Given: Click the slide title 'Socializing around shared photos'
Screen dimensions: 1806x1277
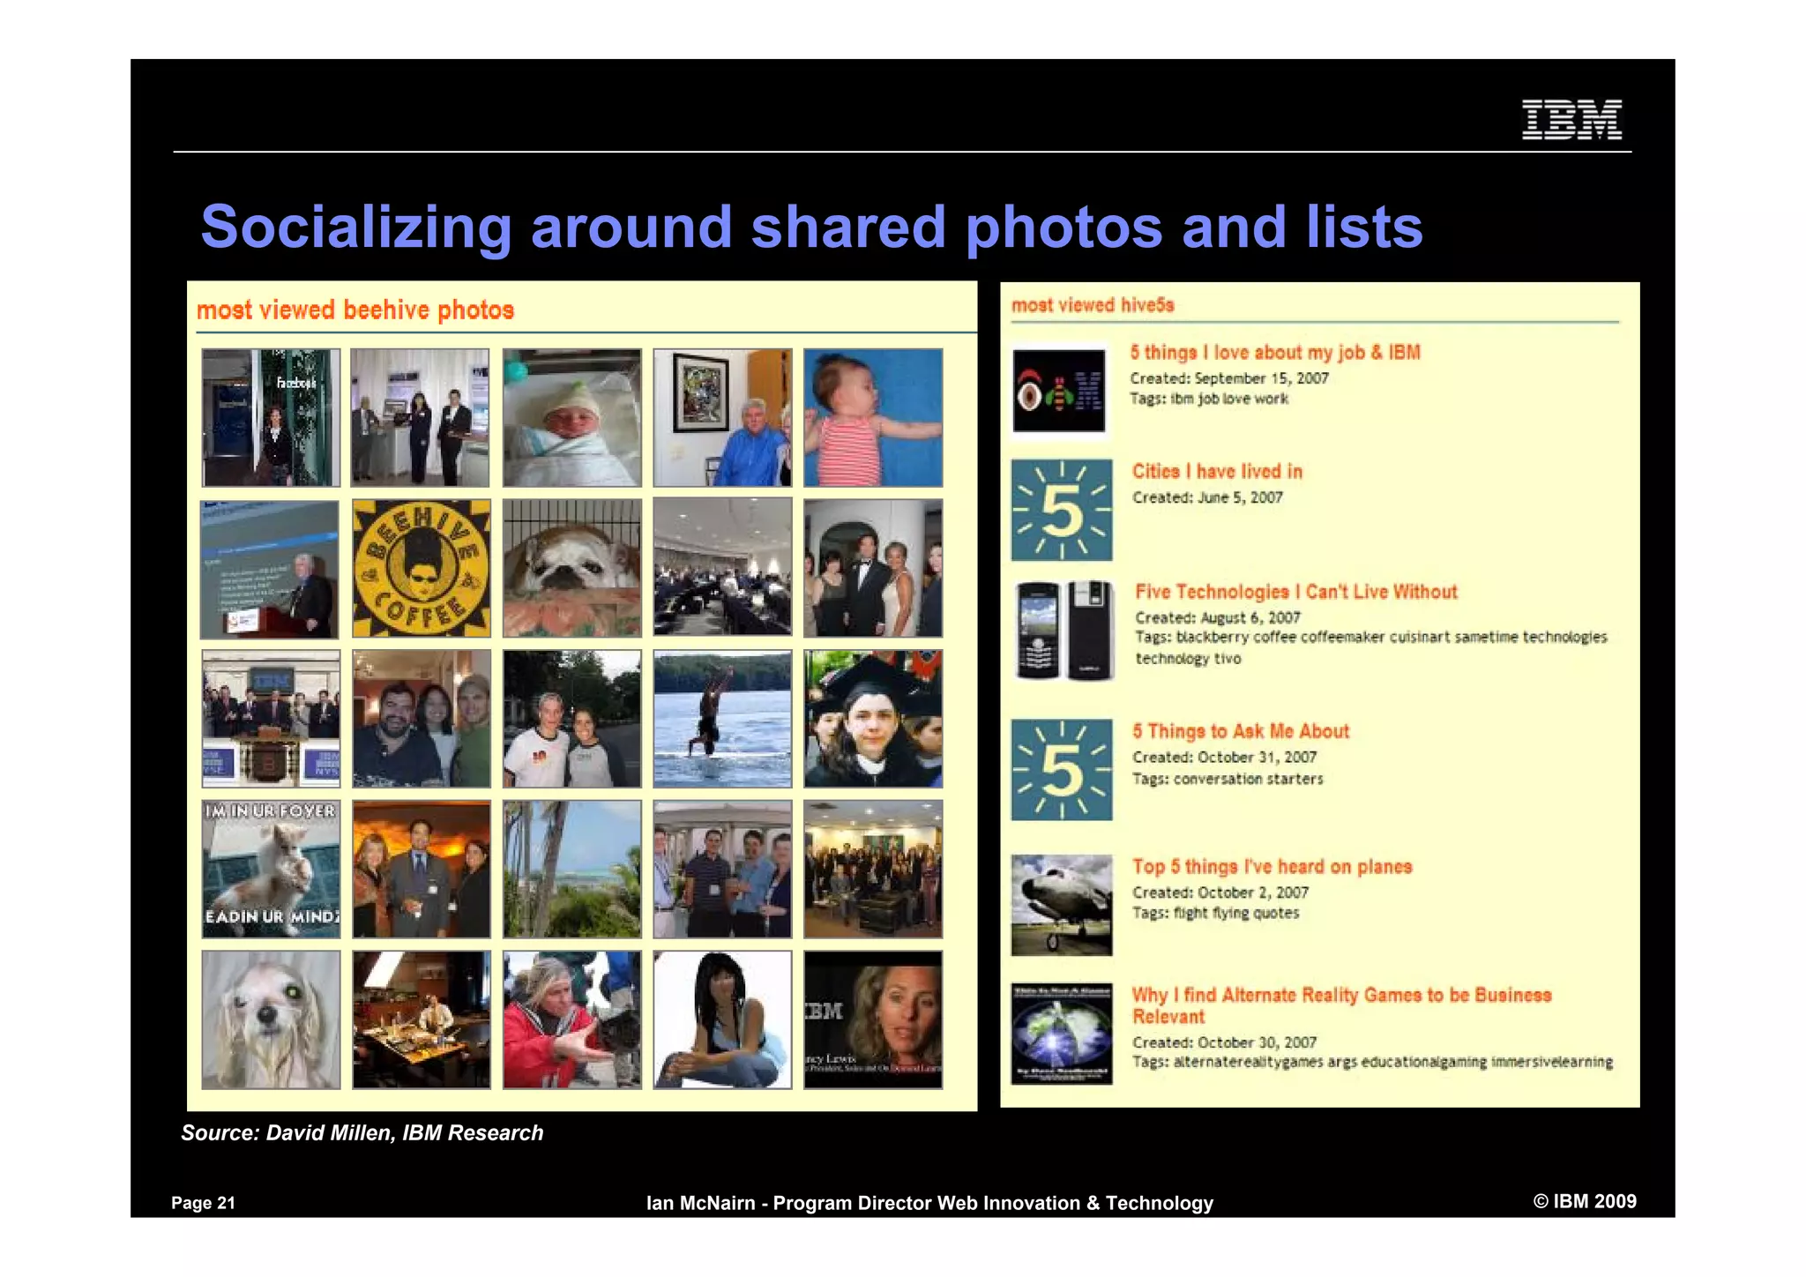Looking at the screenshot, I should tap(811, 227).
